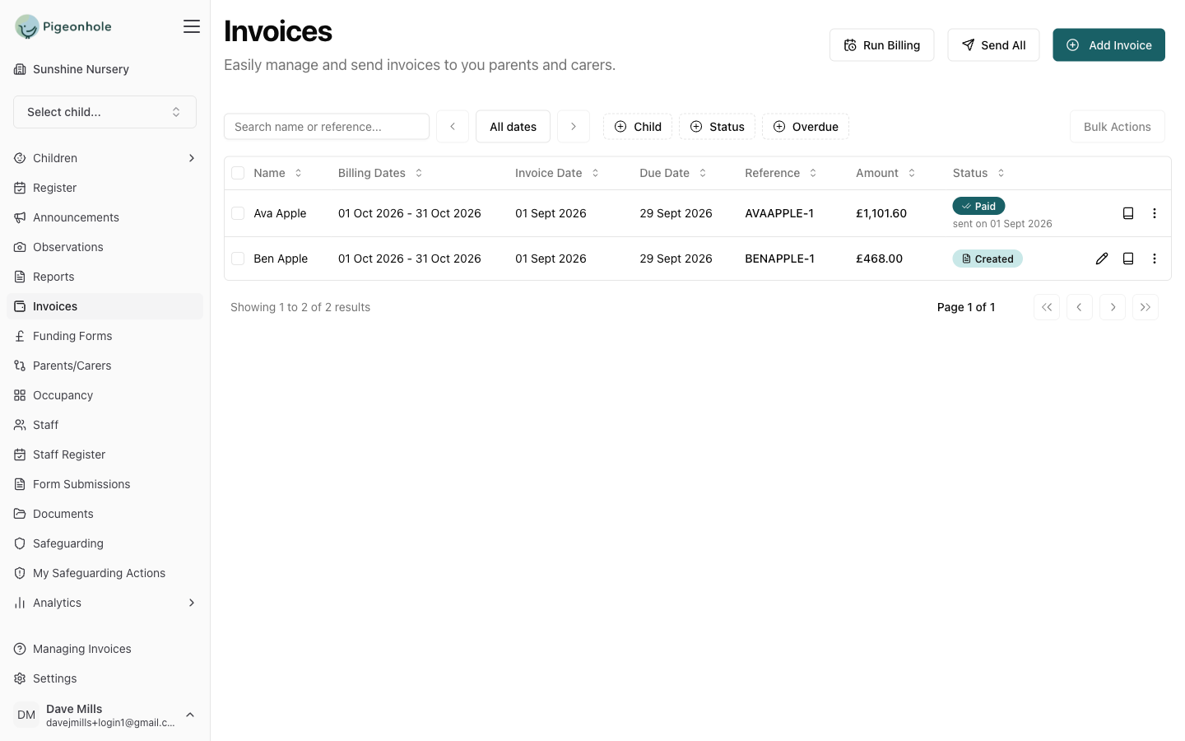The image size is (1185, 741).
Task: Click the Created status badge
Action: coord(987,259)
